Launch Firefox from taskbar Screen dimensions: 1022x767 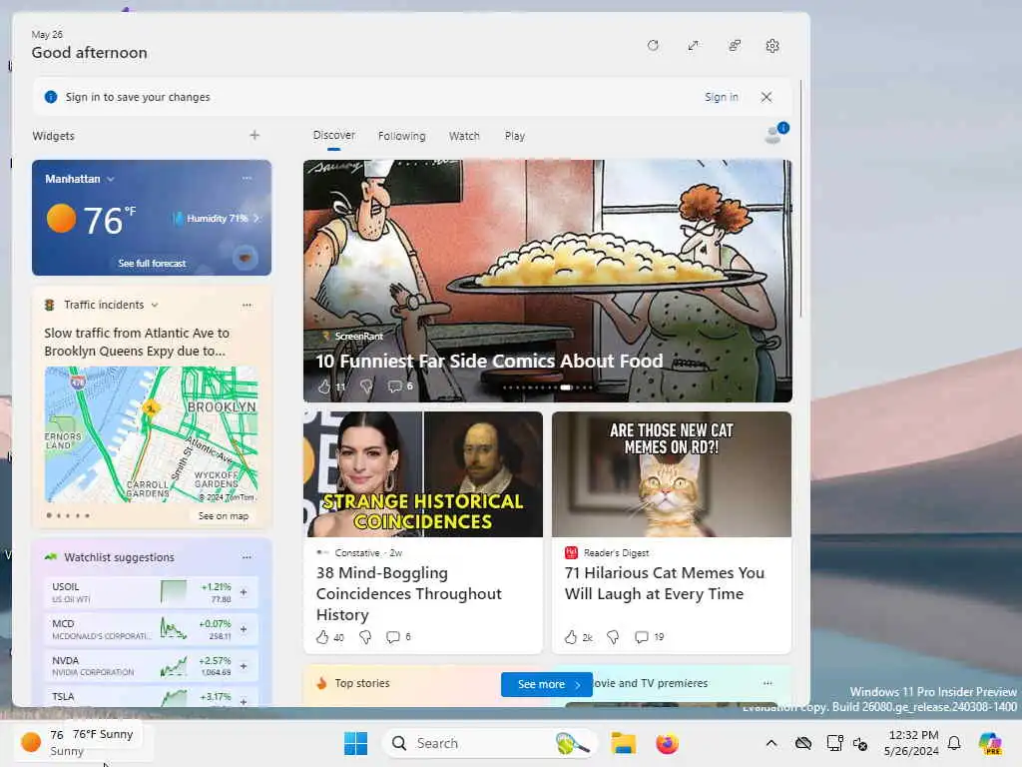click(667, 743)
